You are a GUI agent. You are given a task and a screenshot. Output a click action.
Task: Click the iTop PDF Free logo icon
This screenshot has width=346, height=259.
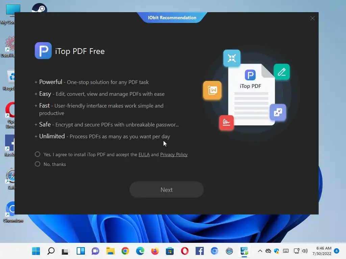coord(43,51)
